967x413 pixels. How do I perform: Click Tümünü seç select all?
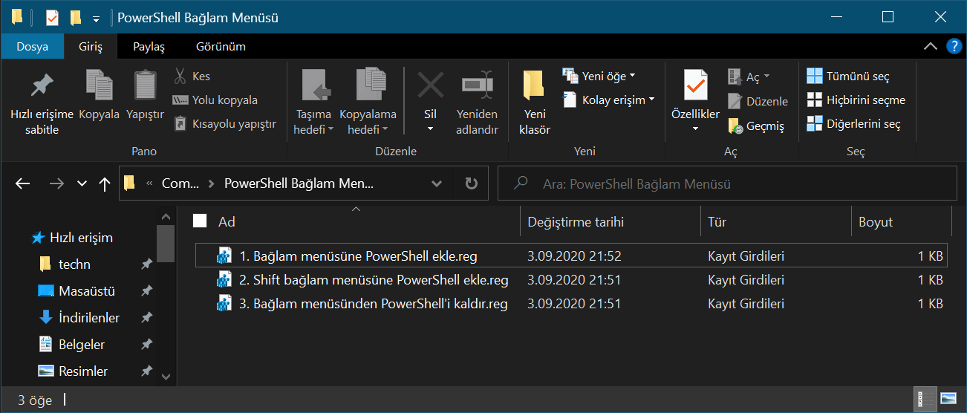[848, 76]
